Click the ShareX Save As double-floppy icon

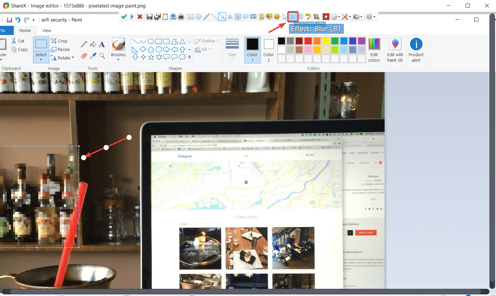(x=157, y=17)
